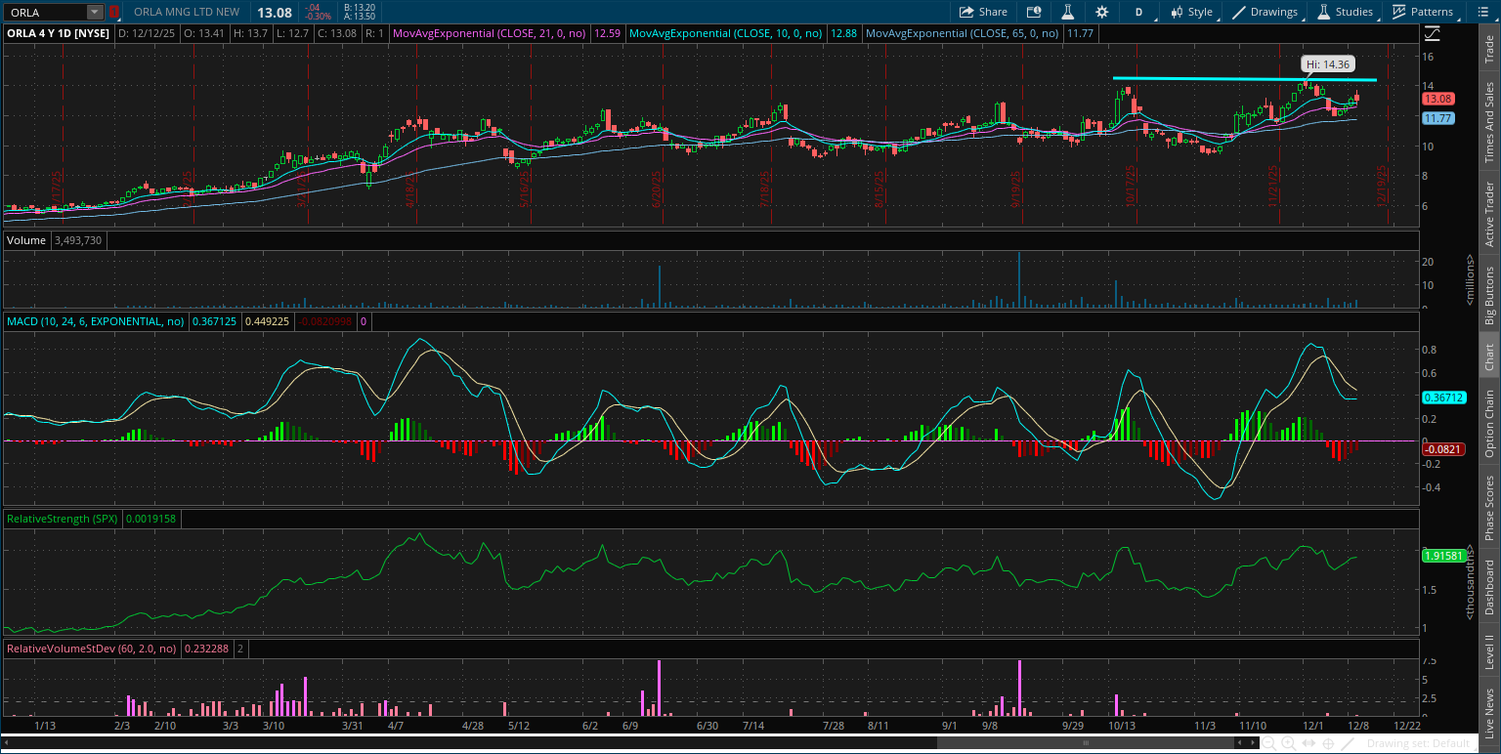Click the blue 11.77 moving average tag
The height and width of the screenshot is (754, 1501).
click(x=1437, y=118)
